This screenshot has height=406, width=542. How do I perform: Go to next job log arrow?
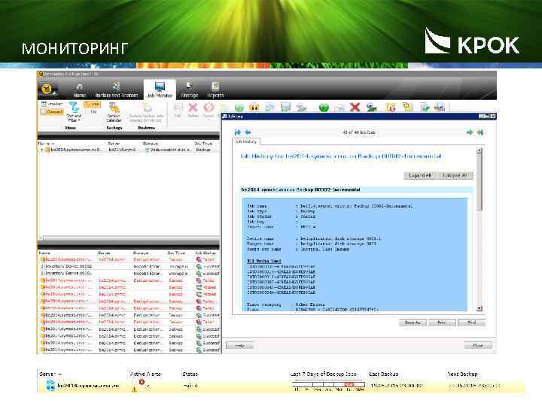[x=470, y=132]
